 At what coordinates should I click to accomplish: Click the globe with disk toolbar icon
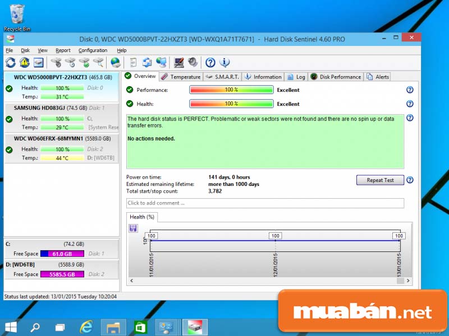pos(116,62)
